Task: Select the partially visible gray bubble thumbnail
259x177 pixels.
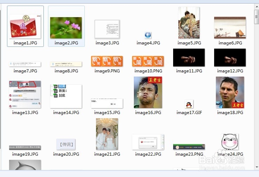Action: pos(25,165)
